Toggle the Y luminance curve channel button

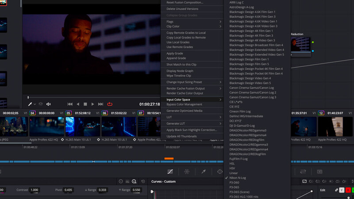click(x=342, y=190)
